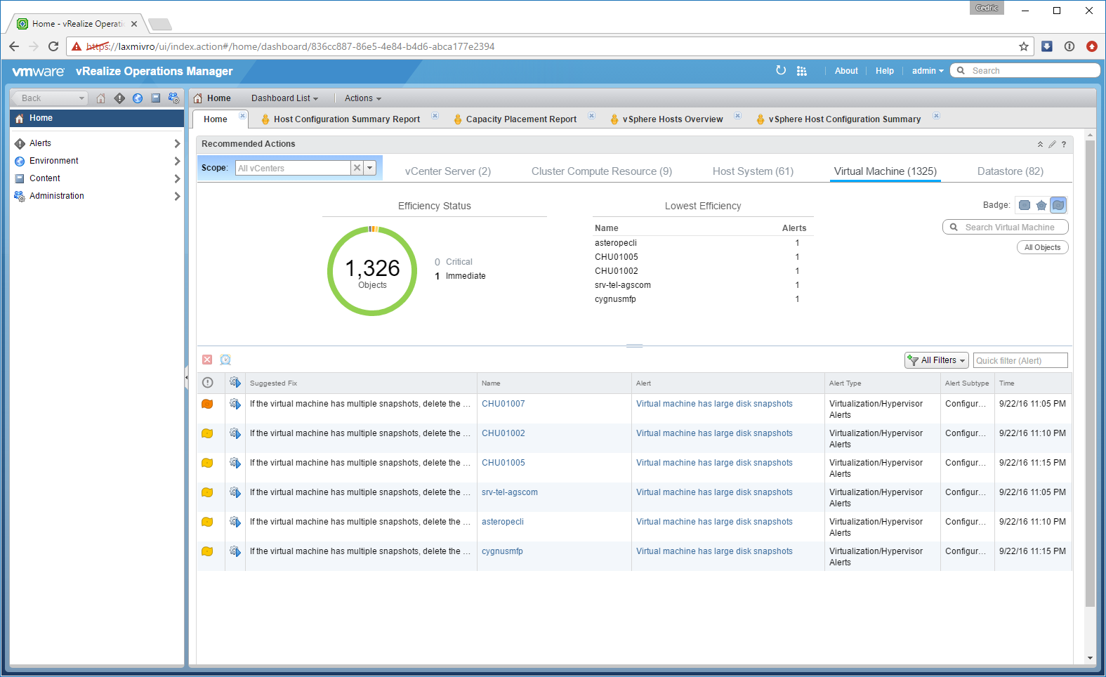
Task: Click the Administration icon in navigation toolbar
Action: tap(174, 98)
